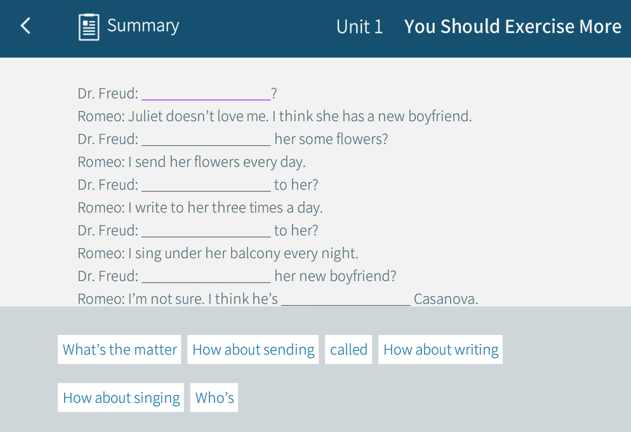Image resolution: width=631 pixels, height=432 pixels.
Task: Click the line "I send her flowers every day"
Action: 192,162
